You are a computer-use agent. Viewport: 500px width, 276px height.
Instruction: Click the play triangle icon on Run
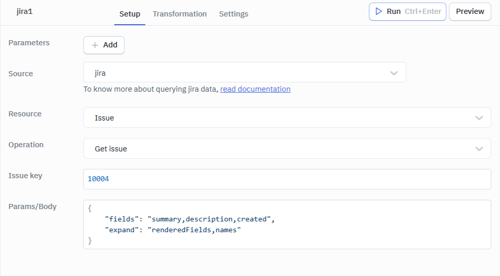379,11
